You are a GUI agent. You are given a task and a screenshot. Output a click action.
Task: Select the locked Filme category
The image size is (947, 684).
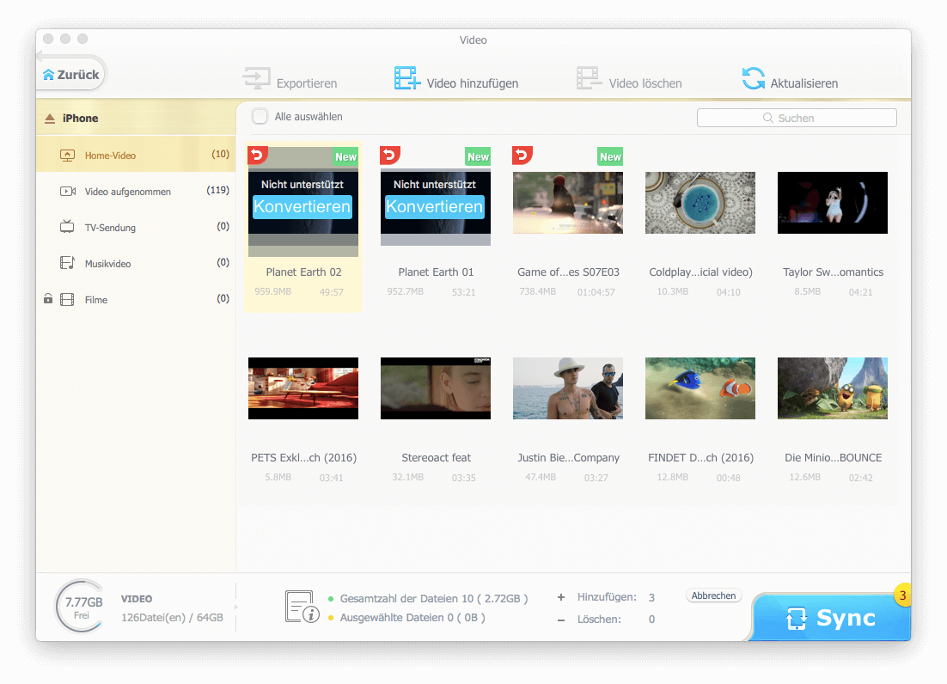click(95, 300)
